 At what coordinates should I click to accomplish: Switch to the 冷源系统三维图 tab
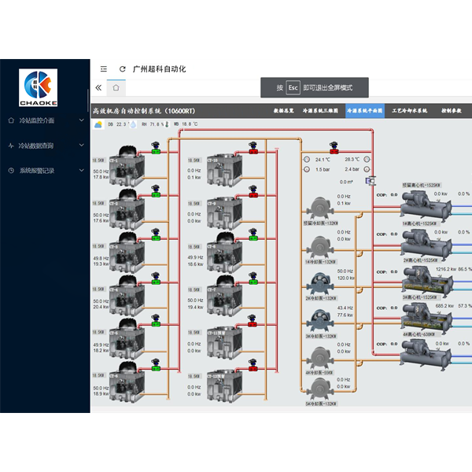[320, 111]
